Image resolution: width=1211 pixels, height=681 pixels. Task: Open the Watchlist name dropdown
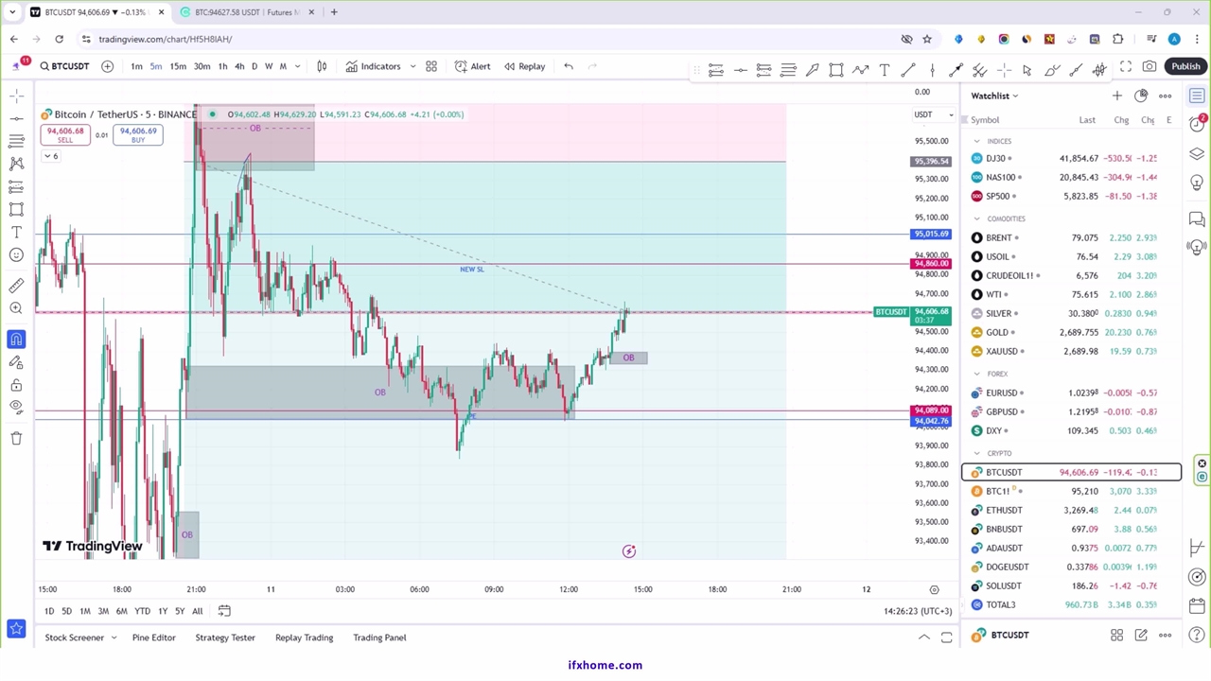pos(994,96)
